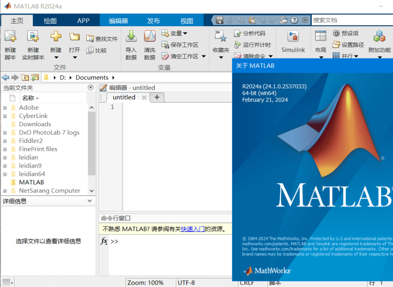The width and height of the screenshot is (393, 287).
Task: Click the cut scissors icon in quick access toolbar
Action: click(230, 20)
